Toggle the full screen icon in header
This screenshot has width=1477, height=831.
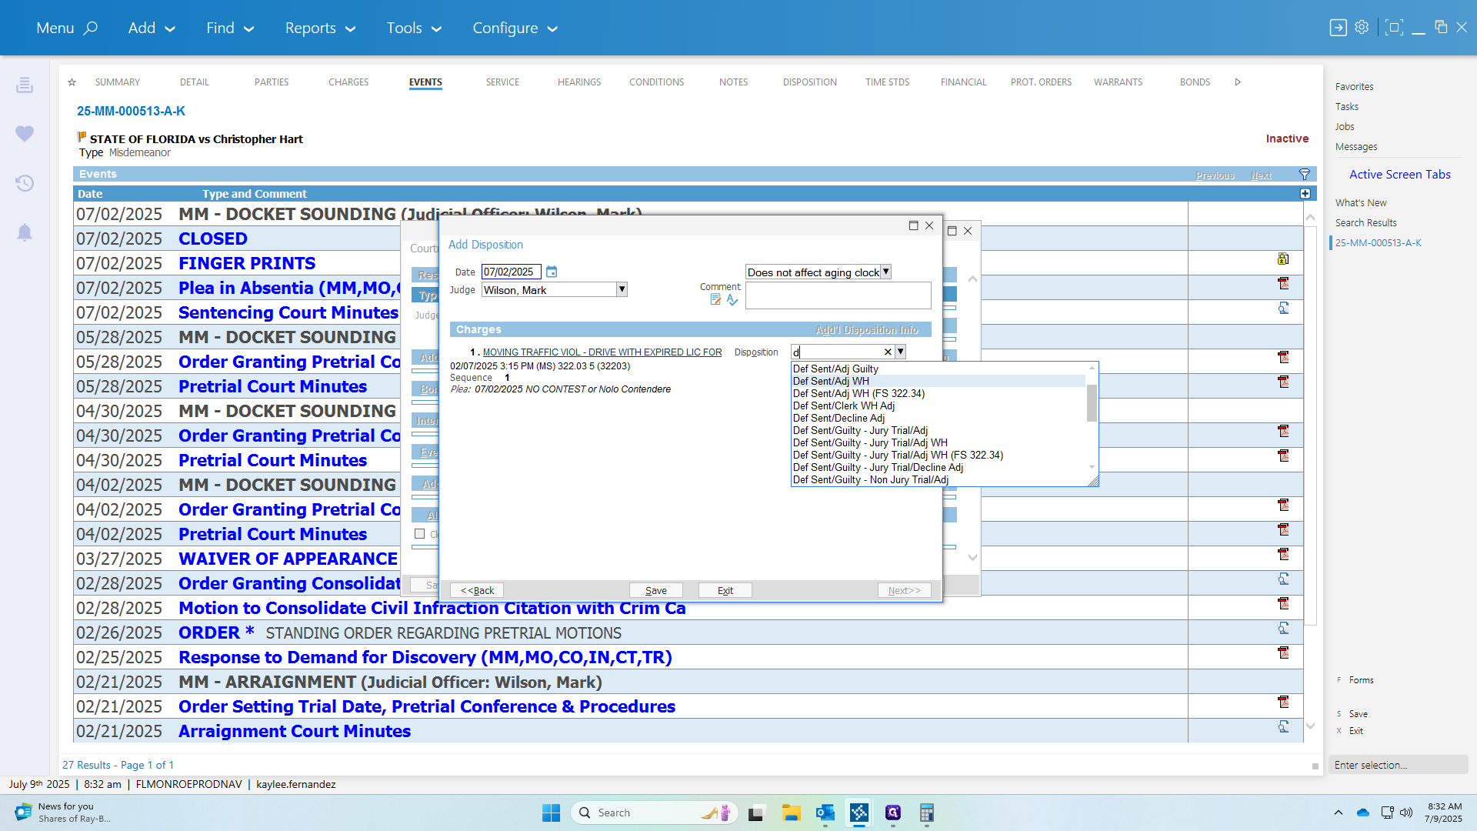(x=1394, y=28)
